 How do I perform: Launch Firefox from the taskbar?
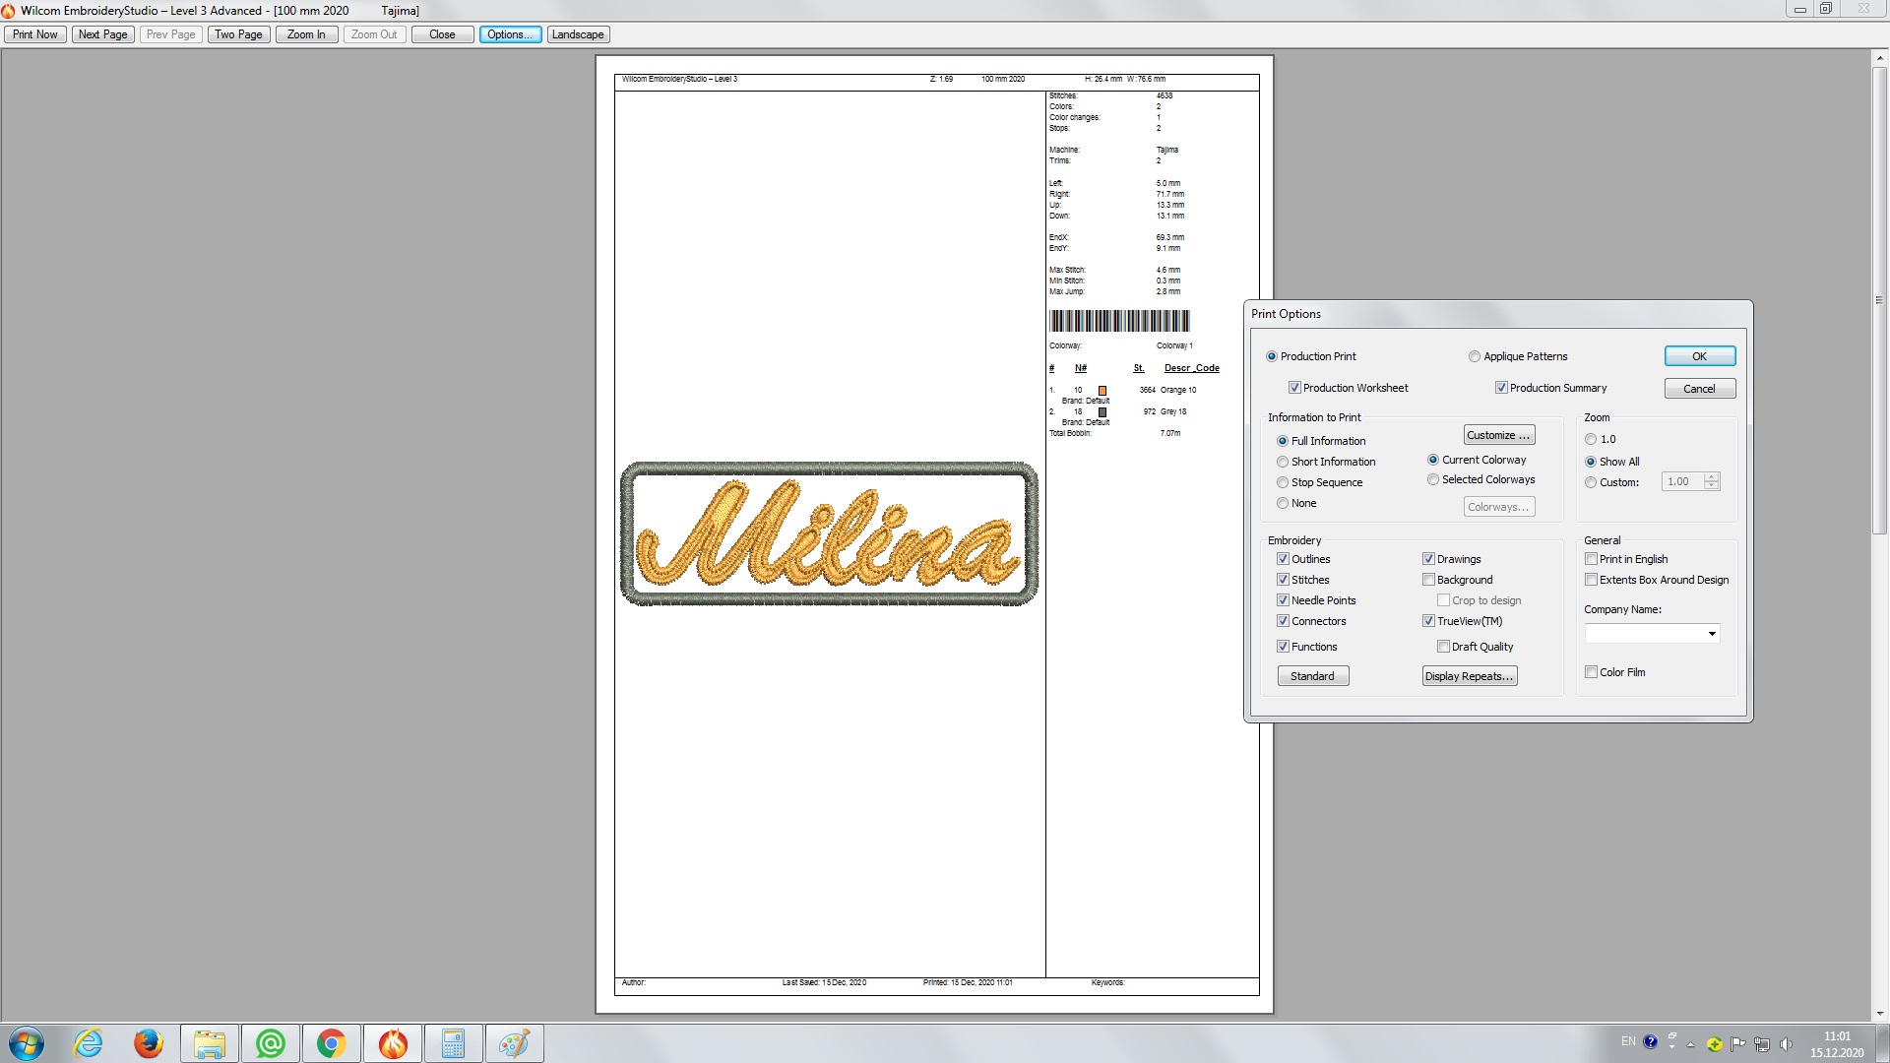tap(149, 1043)
